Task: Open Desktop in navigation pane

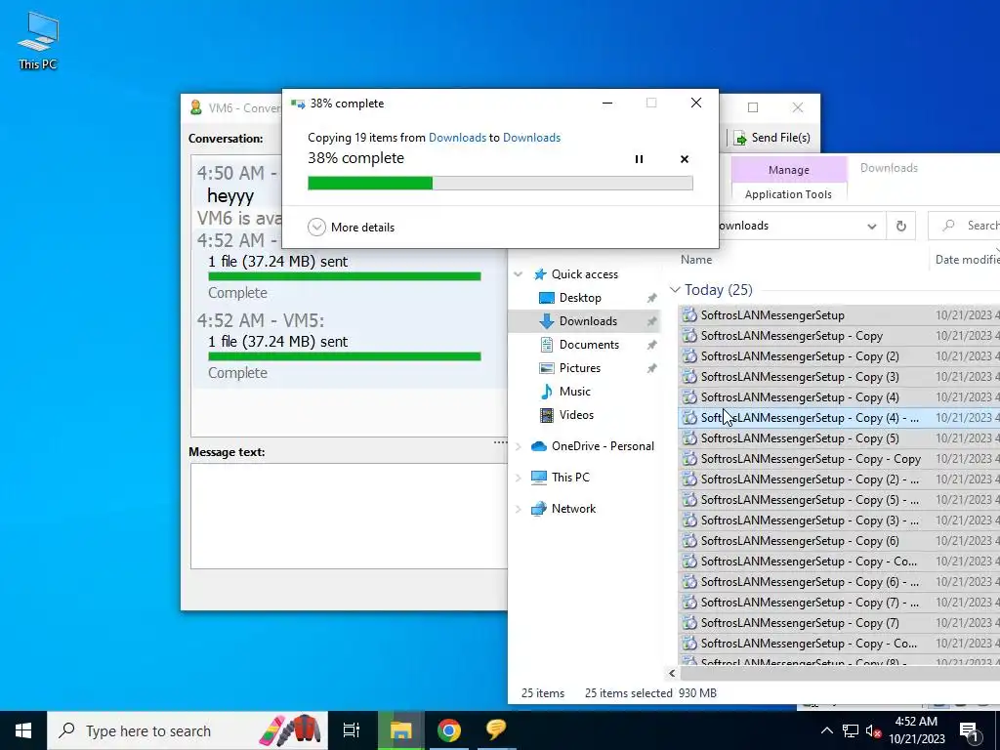Action: 580,298
